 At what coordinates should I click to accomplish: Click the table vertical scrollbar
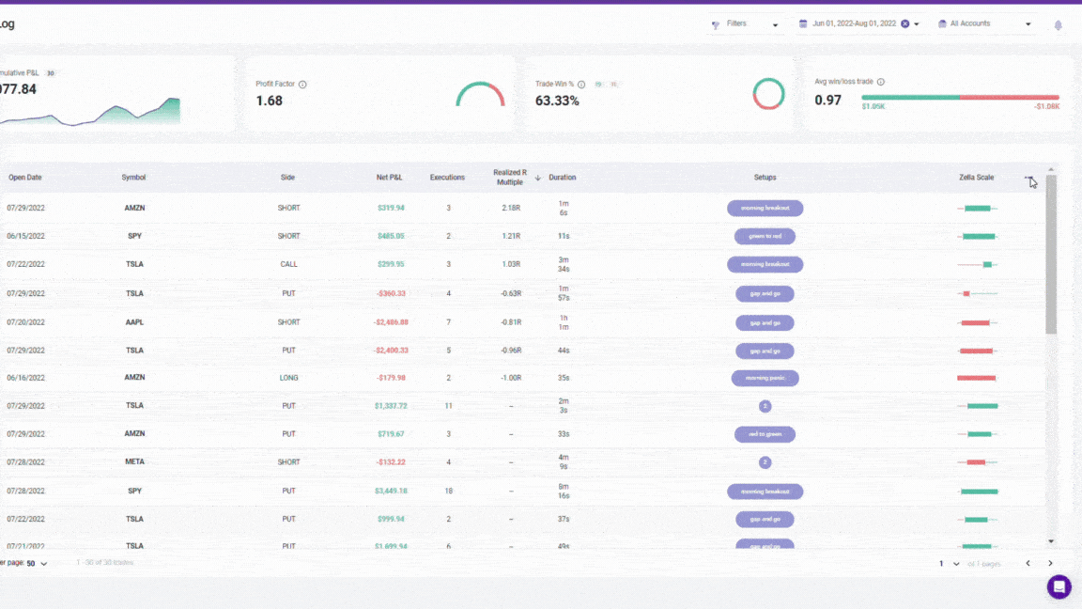point(1051,254)
